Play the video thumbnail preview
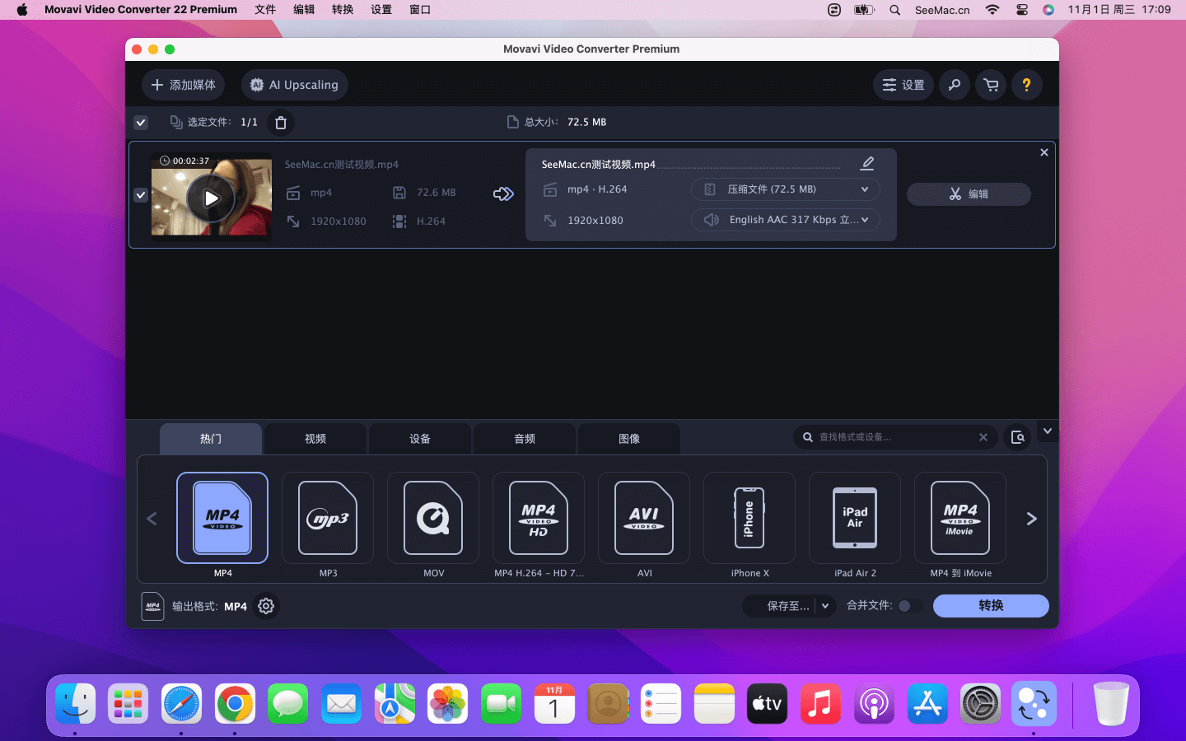Screen dimensions: 1186x741 click(211, 198)
